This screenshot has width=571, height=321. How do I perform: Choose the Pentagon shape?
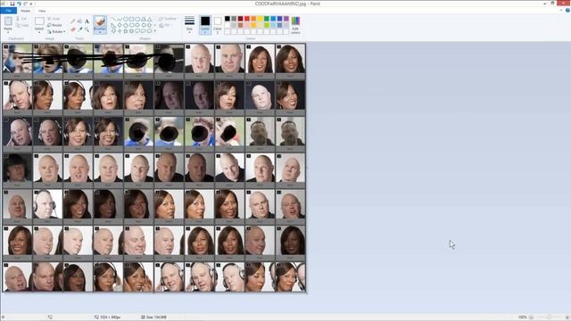point(125,25)
